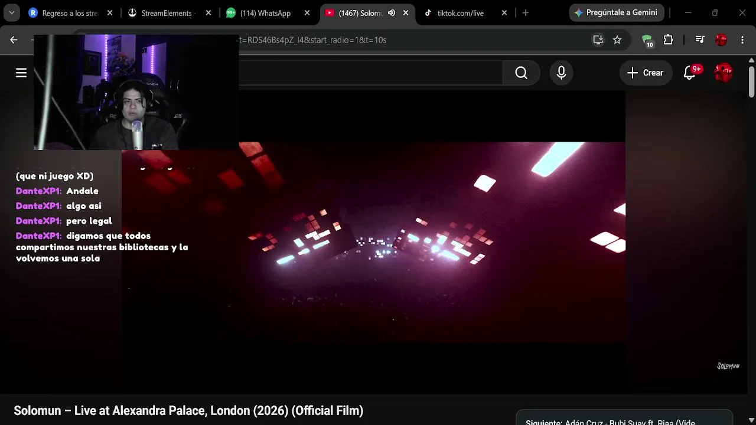
Task: Open a new browser tab
Action: (526, 13)
